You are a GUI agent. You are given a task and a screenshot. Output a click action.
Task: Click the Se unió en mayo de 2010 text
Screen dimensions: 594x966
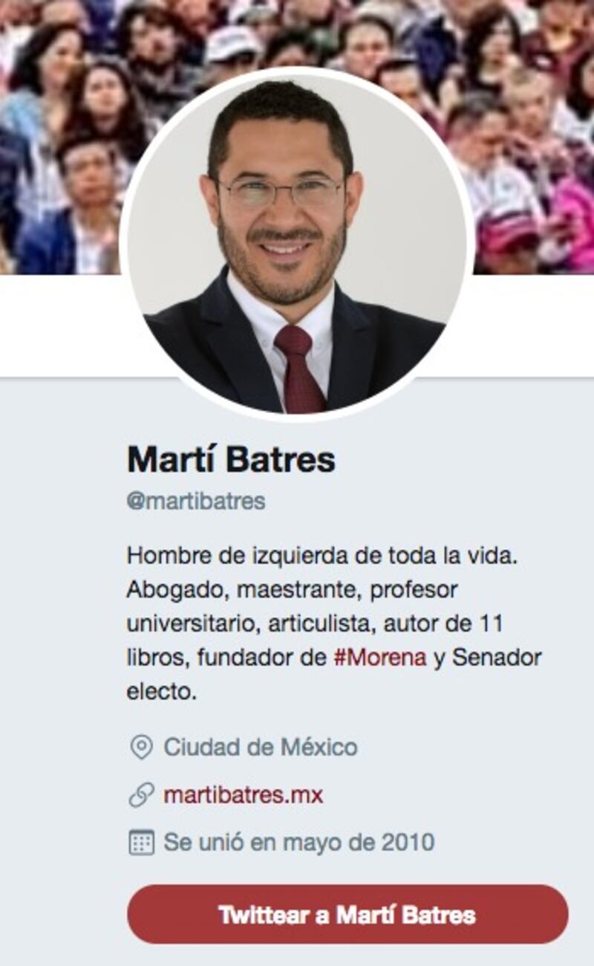tap(298, 842)
